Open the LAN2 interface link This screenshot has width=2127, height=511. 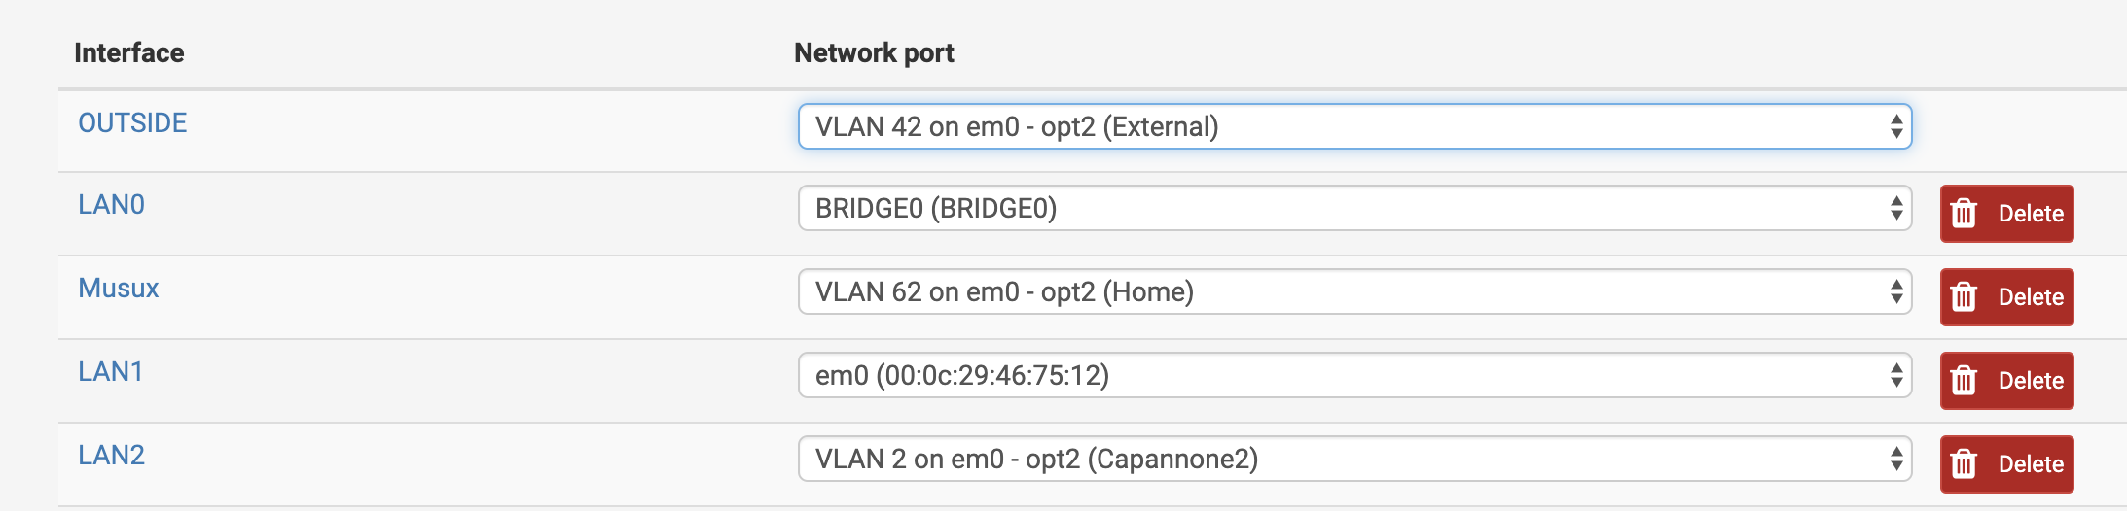111,455
